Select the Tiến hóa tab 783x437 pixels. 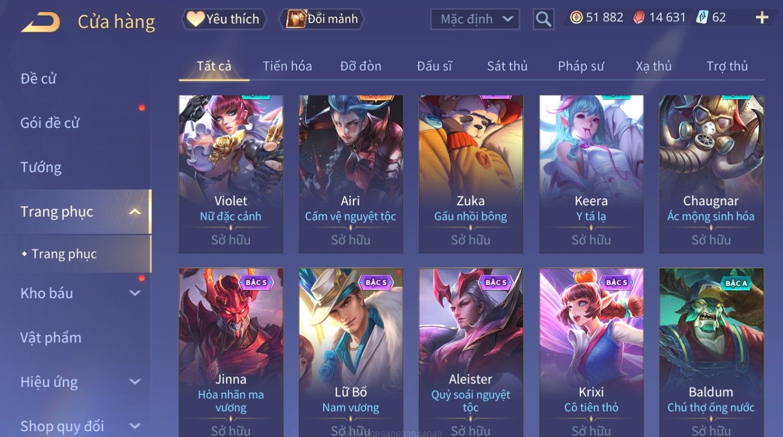[x=287, y=66]
